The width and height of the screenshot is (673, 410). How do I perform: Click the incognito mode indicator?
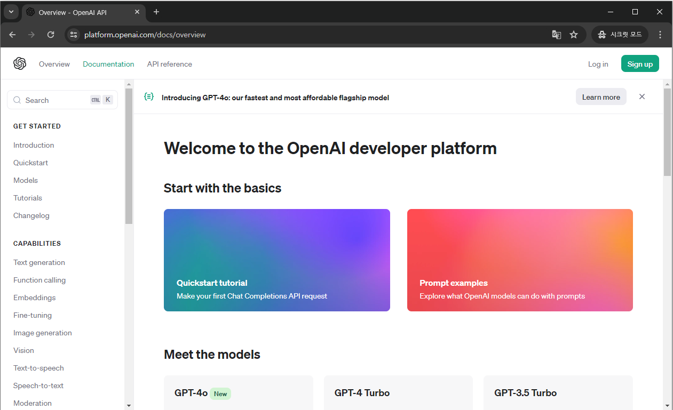(x=620, y=35)
